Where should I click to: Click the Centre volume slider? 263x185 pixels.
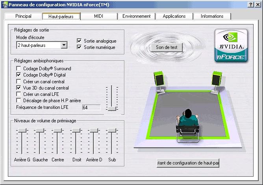58,130
